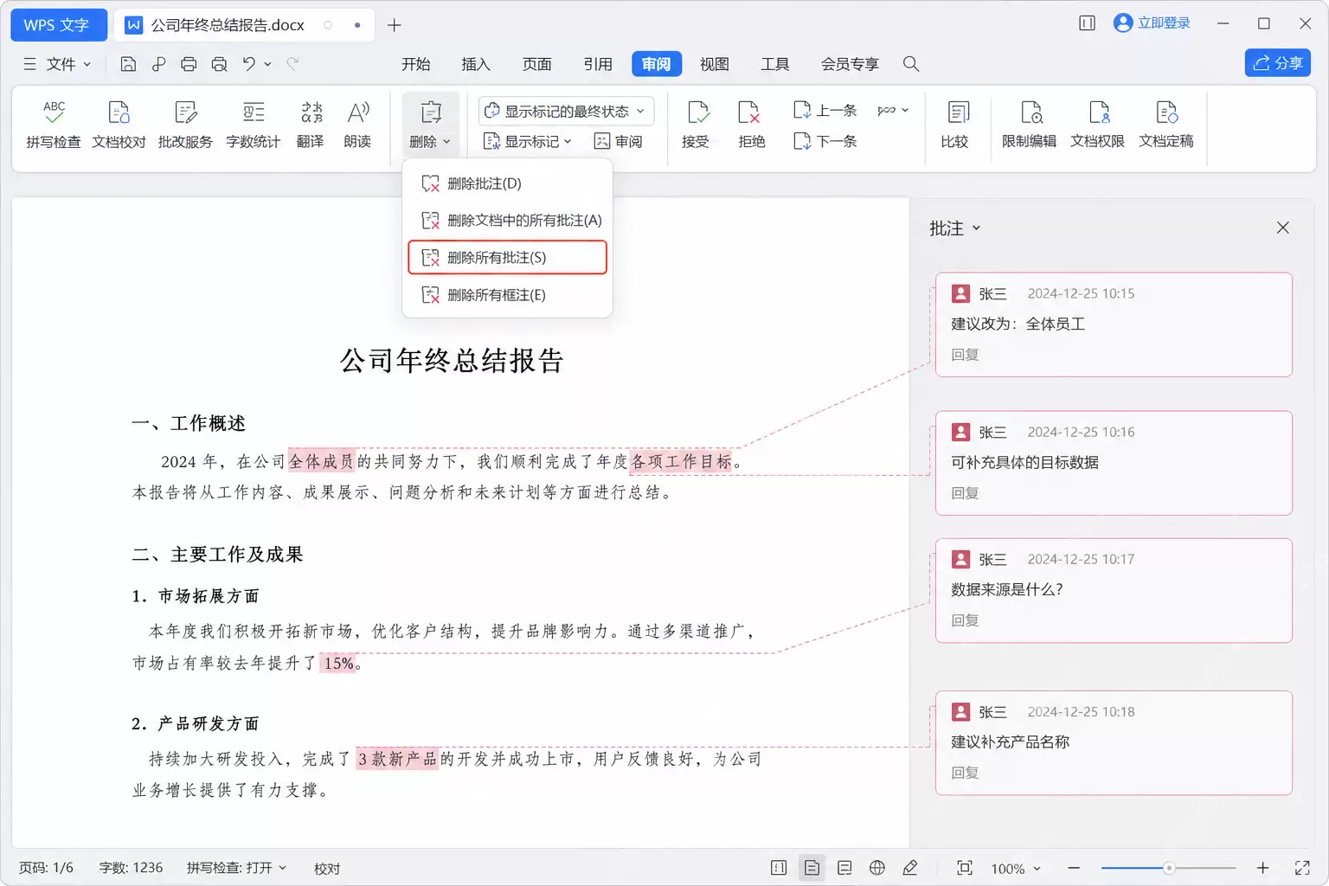Click the web layout globe icon
Viewport: 1329px width, 886px height.
click(x=877, y=868)
